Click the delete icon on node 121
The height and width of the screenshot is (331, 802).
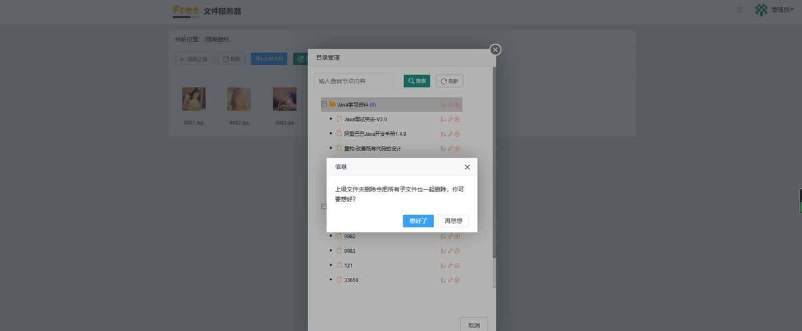(x=457, y=265)
